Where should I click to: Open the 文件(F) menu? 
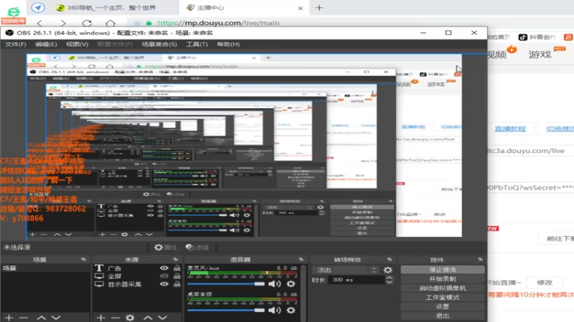[15, 44]
